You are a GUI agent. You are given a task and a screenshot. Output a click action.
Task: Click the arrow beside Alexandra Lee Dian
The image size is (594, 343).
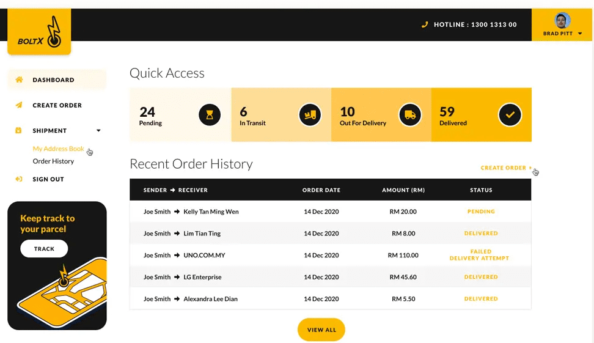tap(177, 298)
